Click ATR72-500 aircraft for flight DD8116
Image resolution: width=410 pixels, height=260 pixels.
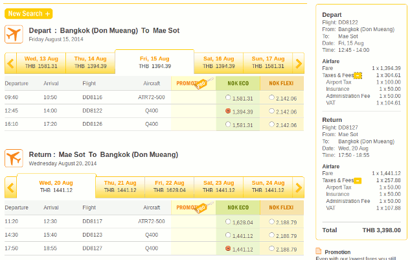(x=152, y=97)
